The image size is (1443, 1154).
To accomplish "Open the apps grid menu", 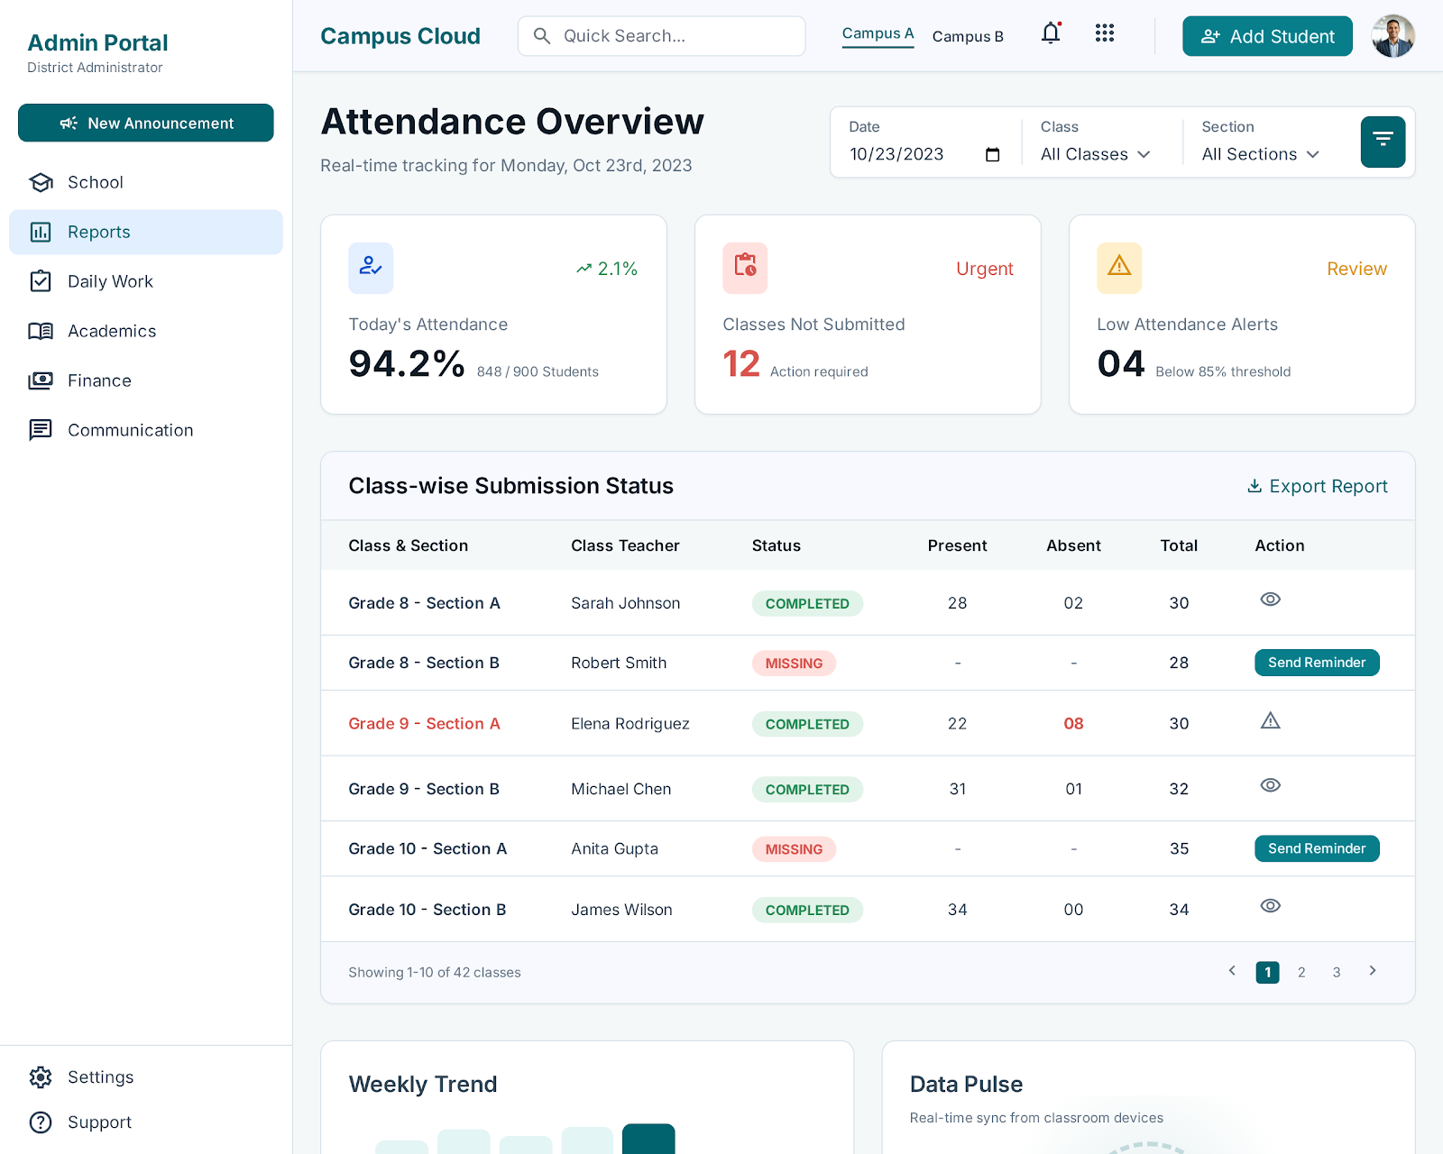I will 1105,33.
